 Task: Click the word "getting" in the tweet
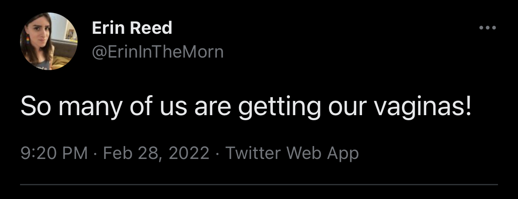pos(279,106)
